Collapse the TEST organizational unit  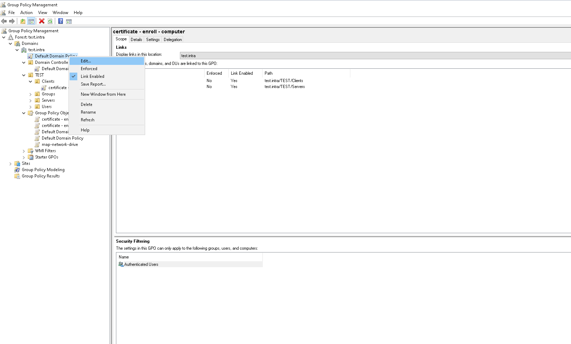24,75
